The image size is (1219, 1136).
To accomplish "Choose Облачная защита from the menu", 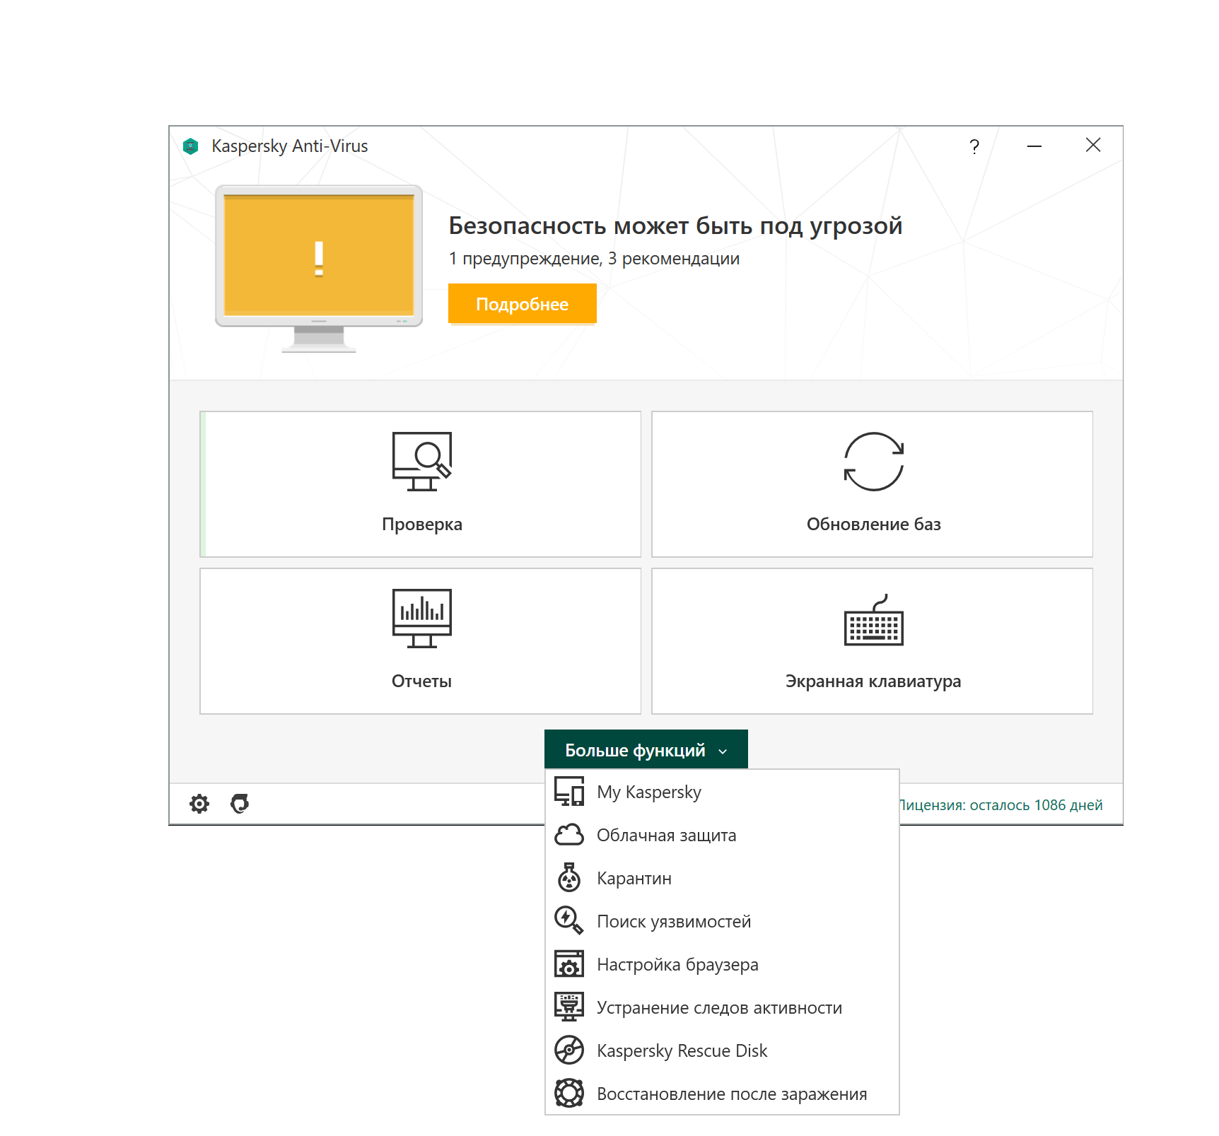I will coord(722,836).
